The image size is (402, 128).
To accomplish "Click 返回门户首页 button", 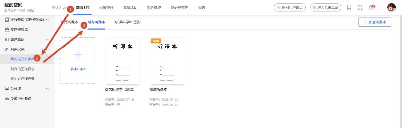I will click(x=290, y=7).
